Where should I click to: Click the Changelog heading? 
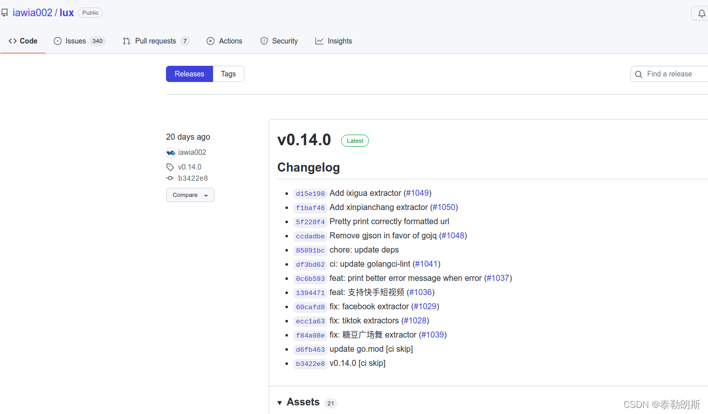coord(309,168)
